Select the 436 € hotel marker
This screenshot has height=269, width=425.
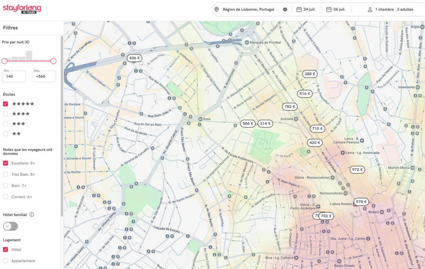point(134,58)
